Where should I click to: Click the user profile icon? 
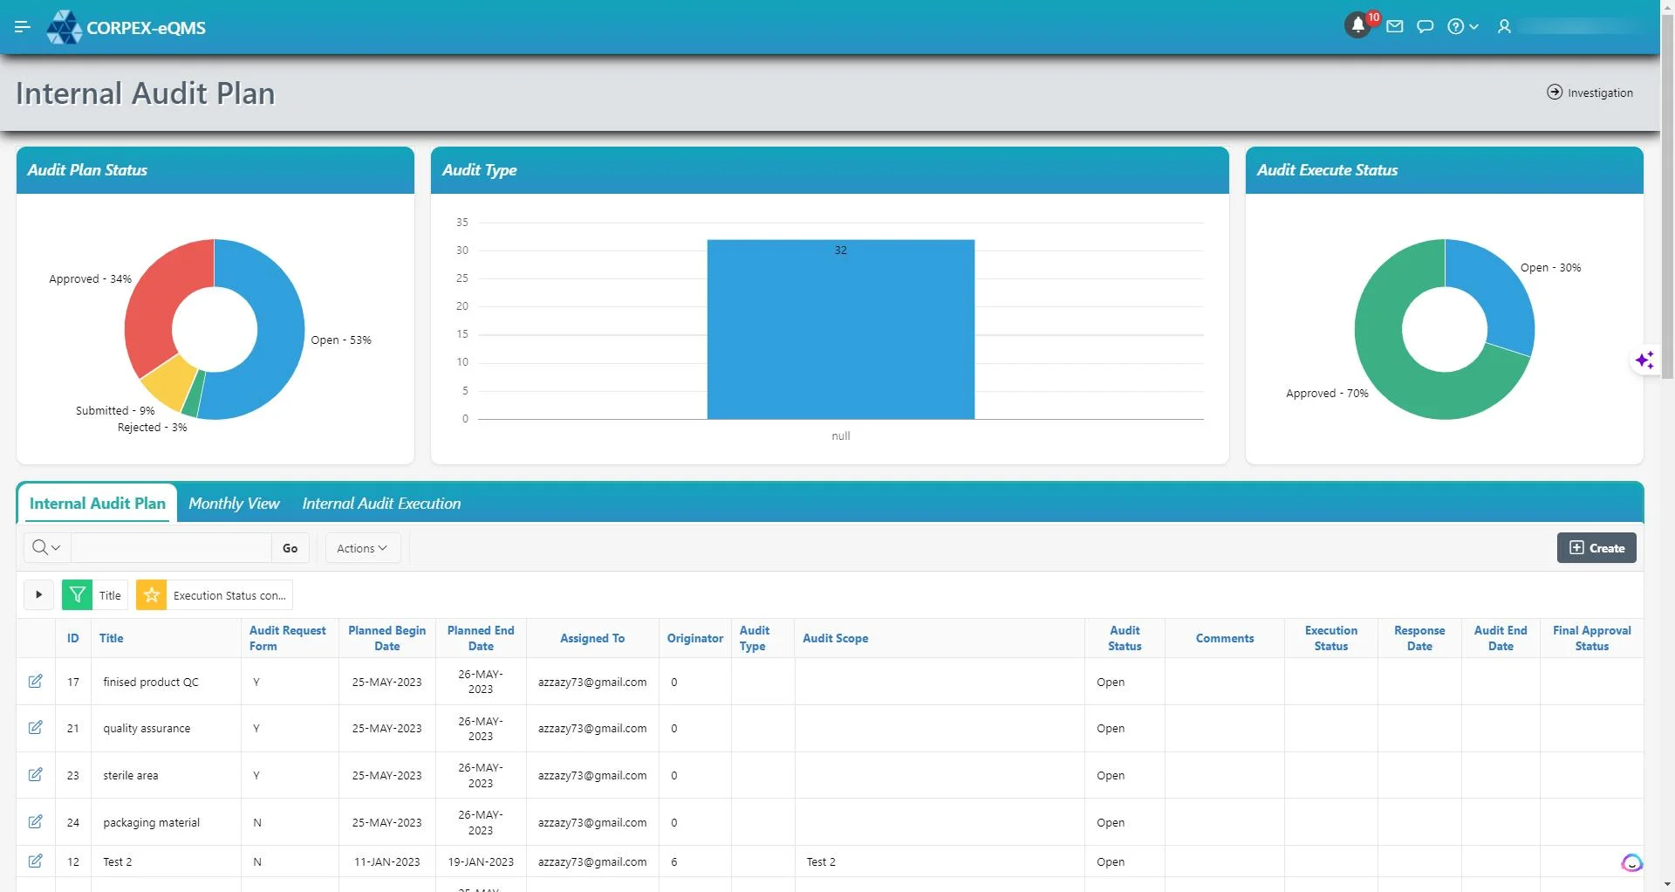pos(1504,27)
